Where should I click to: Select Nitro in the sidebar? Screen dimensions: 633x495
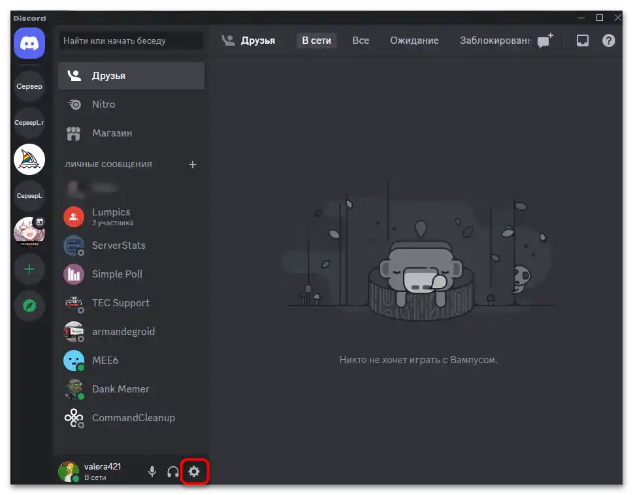[131, 104]
